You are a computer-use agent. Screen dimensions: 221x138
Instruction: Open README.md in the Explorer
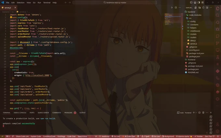[193, 72]
